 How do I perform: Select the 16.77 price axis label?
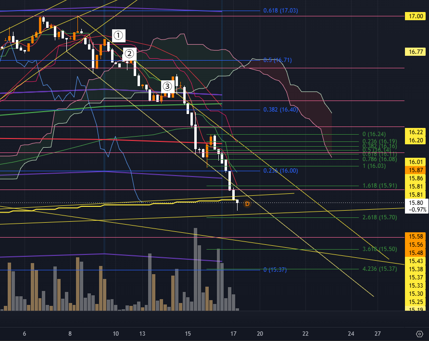416,52
